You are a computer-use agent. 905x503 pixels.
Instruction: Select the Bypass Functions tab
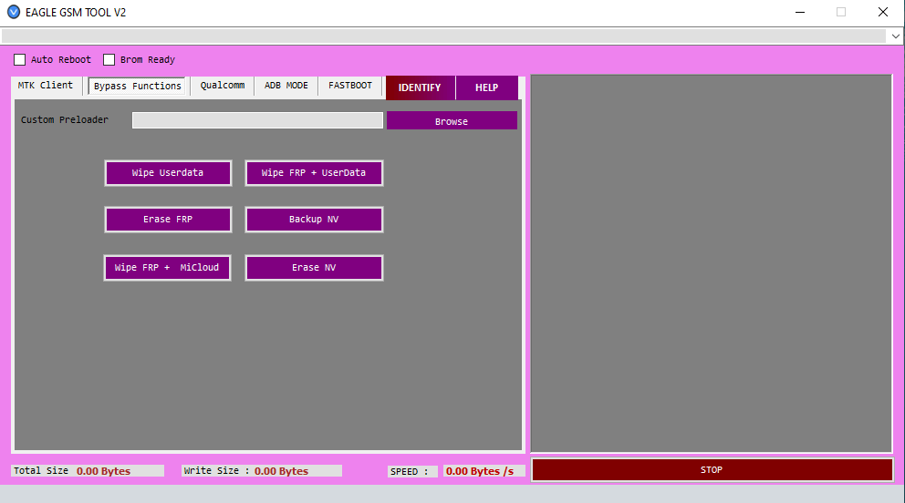point(138,86)
